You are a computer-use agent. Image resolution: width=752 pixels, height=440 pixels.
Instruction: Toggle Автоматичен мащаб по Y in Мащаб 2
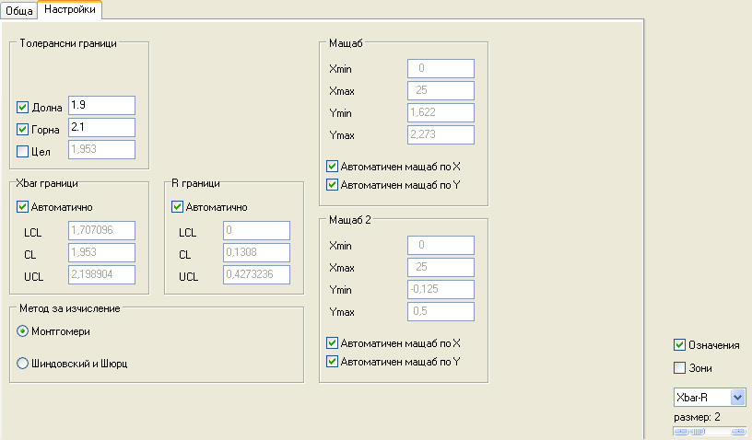click(x=333, y=362)
